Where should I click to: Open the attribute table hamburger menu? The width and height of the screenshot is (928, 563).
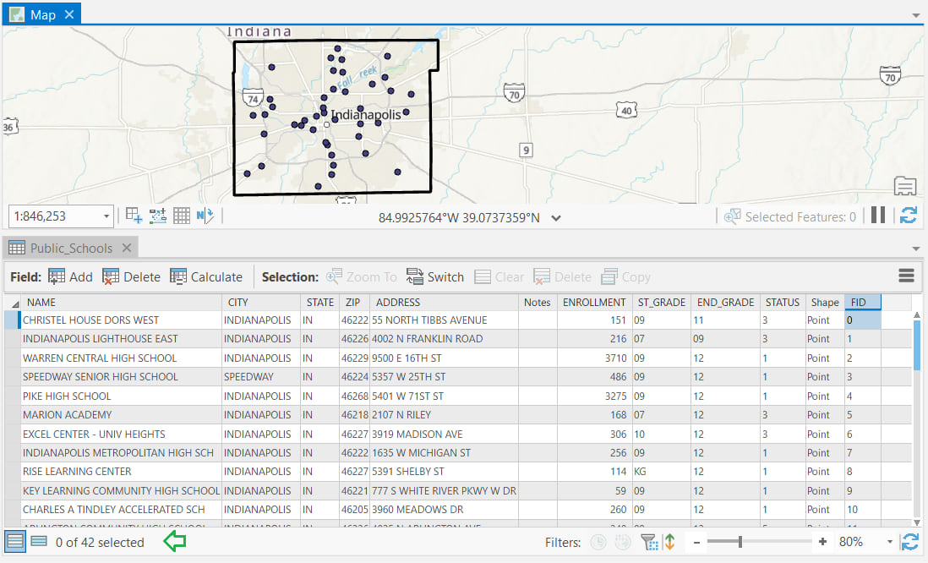coord(906,276)
